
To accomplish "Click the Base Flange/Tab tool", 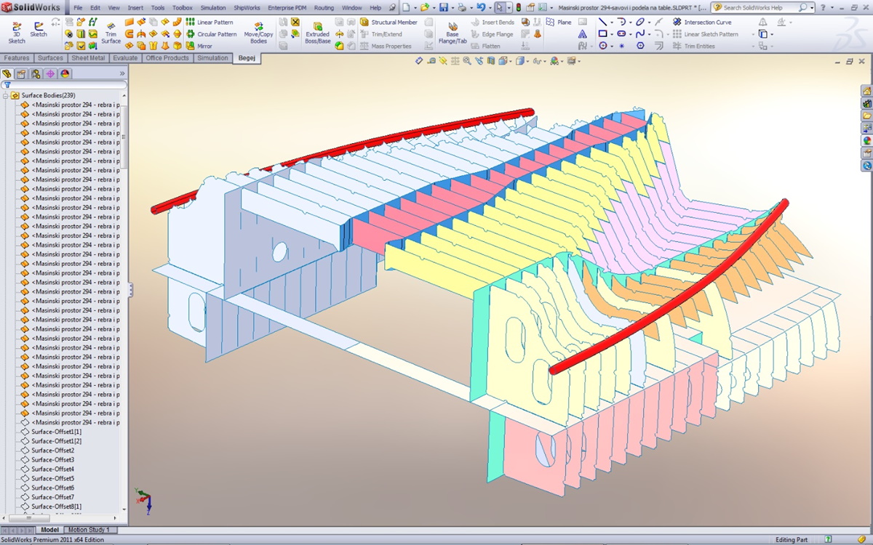I will point(453,33).
